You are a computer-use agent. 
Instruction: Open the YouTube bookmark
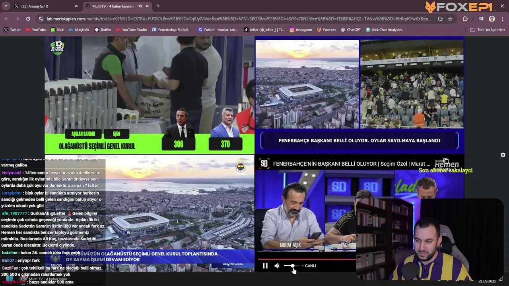pyautogui.click(x=36, y=30)
